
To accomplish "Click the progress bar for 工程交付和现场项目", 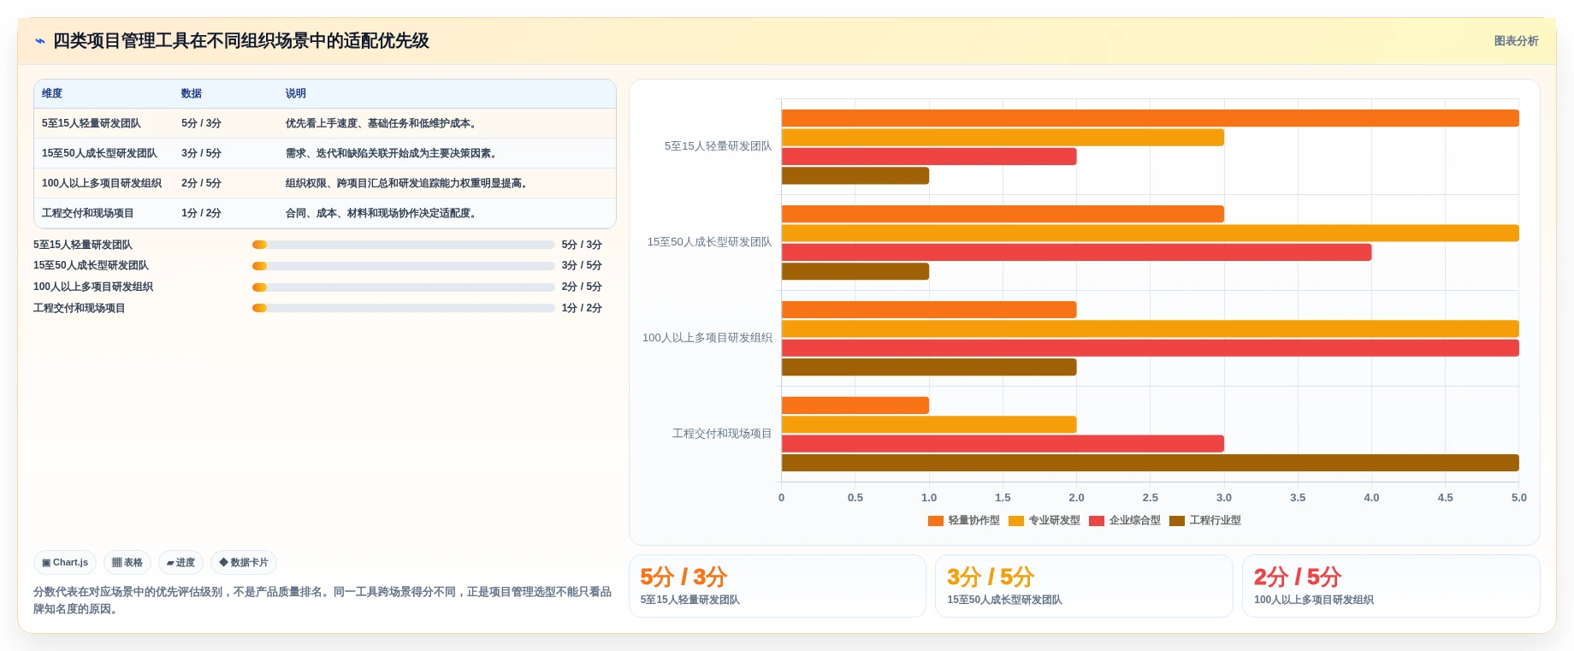I will point(404,308).
